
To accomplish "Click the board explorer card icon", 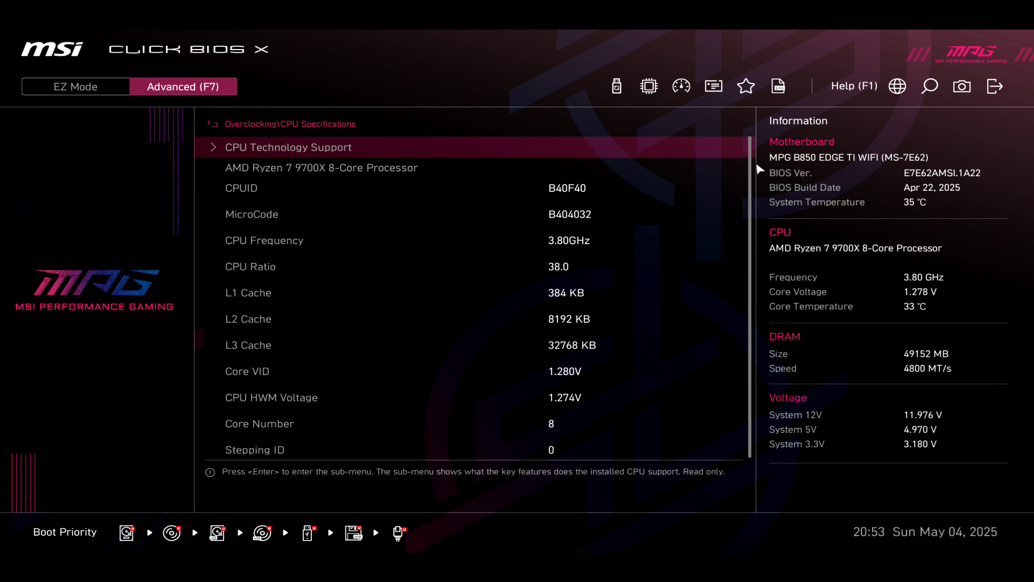I will (714, 86).
